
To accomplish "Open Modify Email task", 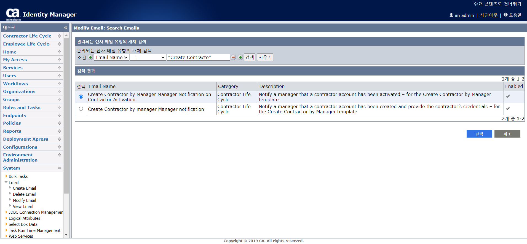I will click(24, 200).
